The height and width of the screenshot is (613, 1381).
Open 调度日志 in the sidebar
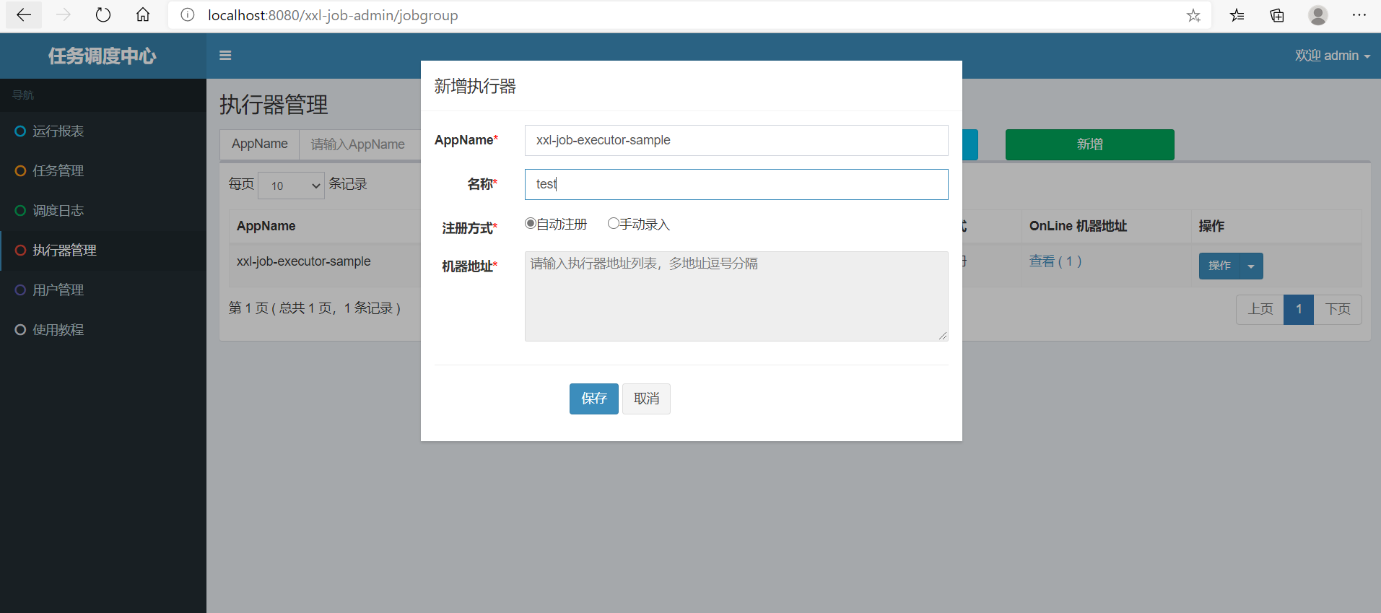click(103, 211)
